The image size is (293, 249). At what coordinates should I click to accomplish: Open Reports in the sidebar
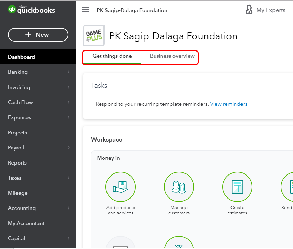click(17, 163)
